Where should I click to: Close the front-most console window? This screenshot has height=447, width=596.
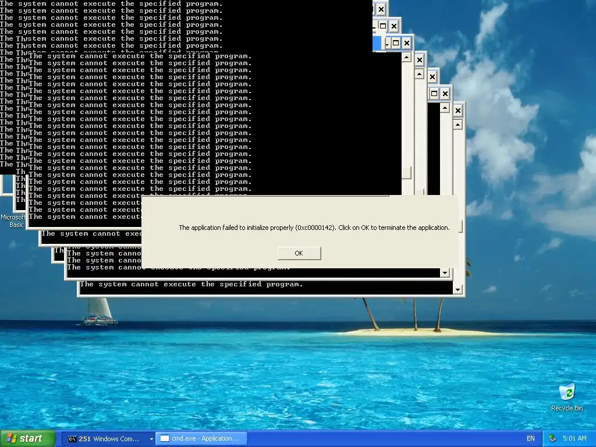(458, 111)
